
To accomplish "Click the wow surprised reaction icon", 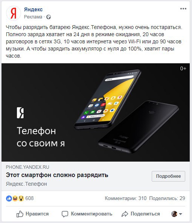I will pos(21,199).
